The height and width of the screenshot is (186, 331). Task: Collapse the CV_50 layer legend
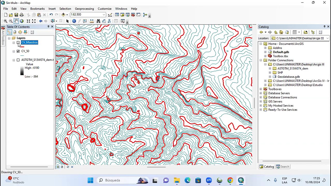pos(14,51)
